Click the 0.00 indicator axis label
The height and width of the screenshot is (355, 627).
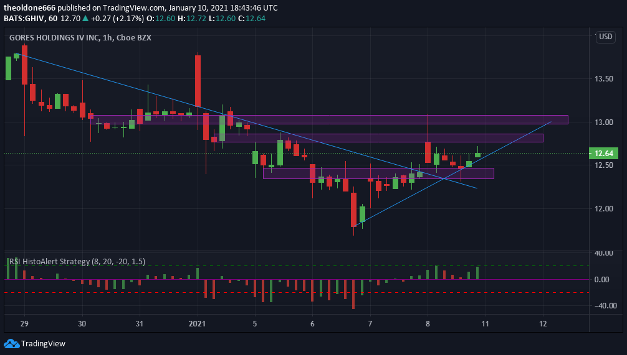(601, 279)
